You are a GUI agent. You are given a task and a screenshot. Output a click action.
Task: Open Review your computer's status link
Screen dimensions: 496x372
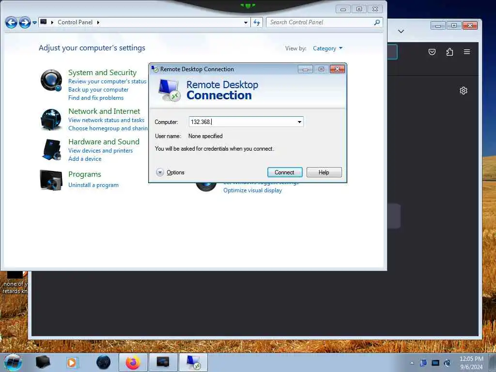(108, 81)
